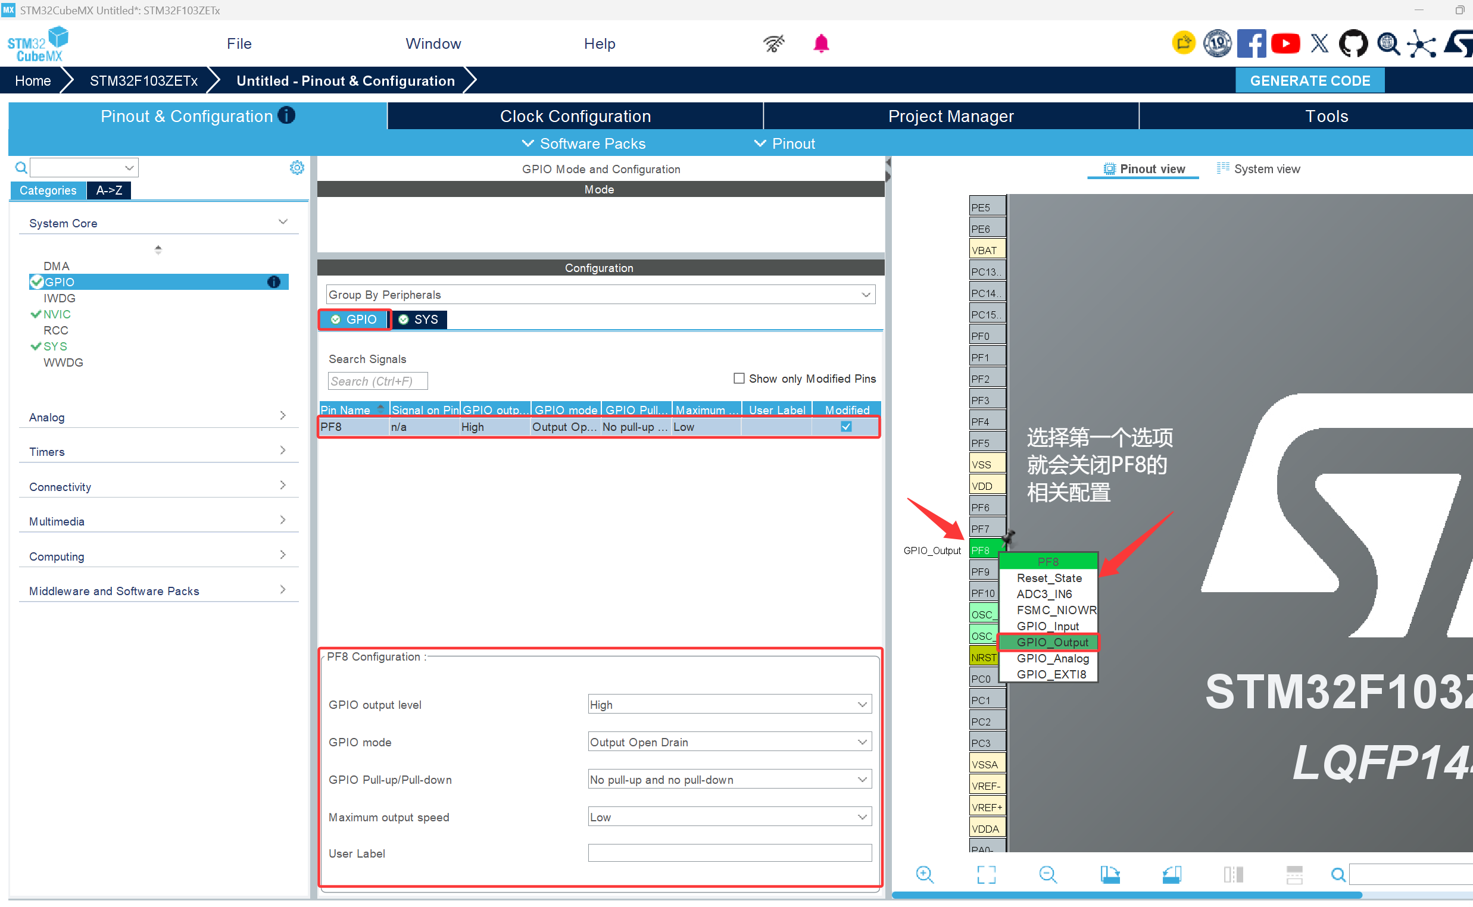Select RCC in the System Core list

tap(55, 330)
